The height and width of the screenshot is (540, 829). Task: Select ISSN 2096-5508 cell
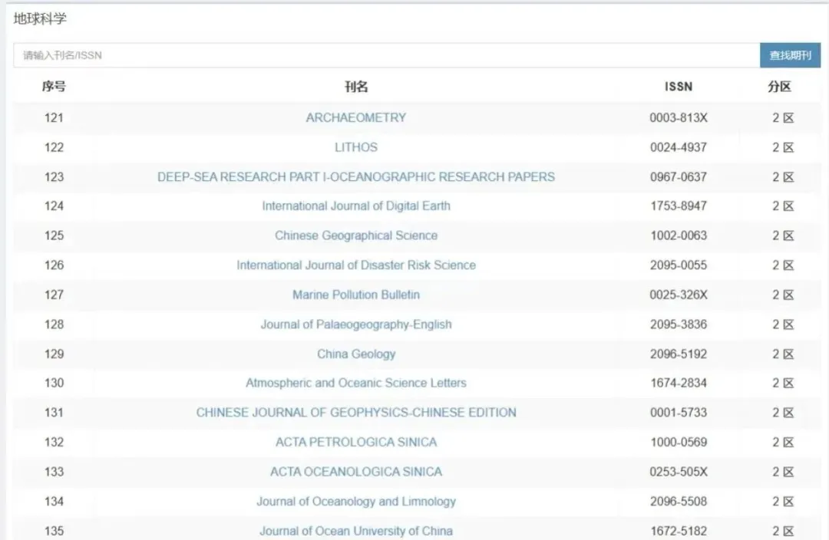click(679, 502)
